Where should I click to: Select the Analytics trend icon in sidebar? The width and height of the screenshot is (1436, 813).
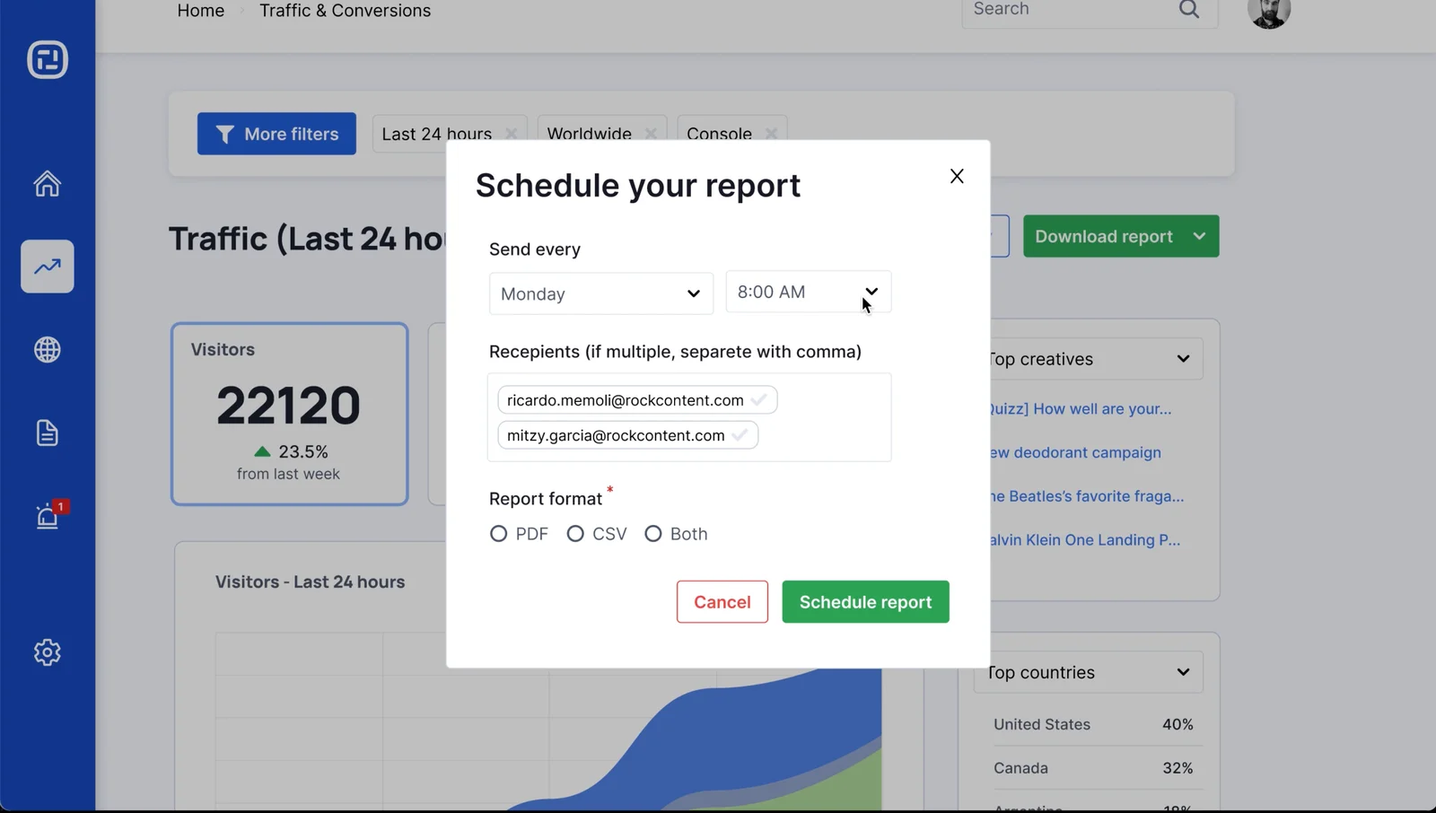pos(47,267)
